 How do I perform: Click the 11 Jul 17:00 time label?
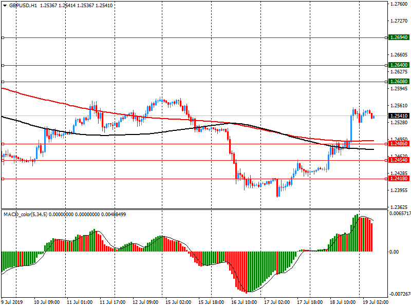click(113, 302)
